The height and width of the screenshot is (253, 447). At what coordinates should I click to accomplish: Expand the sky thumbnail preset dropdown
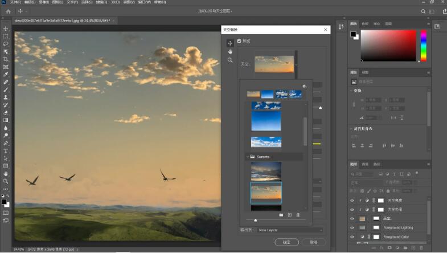296,64
